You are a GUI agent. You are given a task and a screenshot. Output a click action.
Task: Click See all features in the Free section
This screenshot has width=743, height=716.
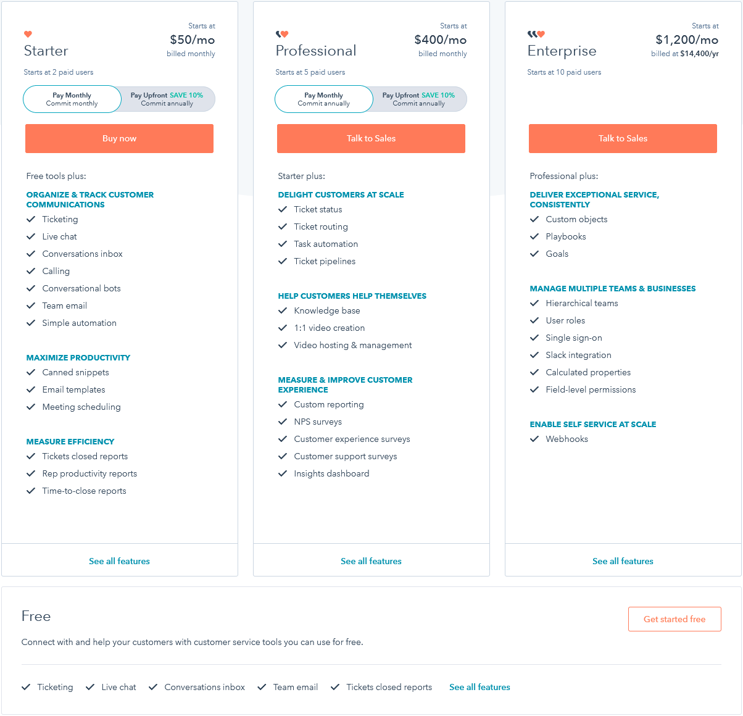[x=479, y=687]
